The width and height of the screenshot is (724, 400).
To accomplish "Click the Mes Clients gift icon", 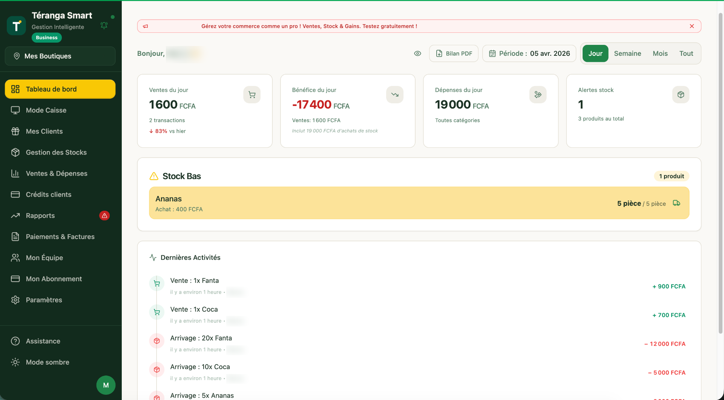I will click(x=15, y=131).
